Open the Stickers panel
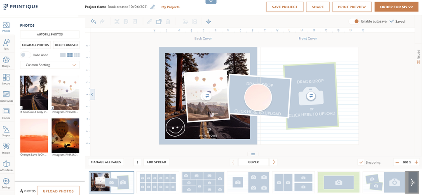Viewport: 422px width, 195px height. [6, 148]
